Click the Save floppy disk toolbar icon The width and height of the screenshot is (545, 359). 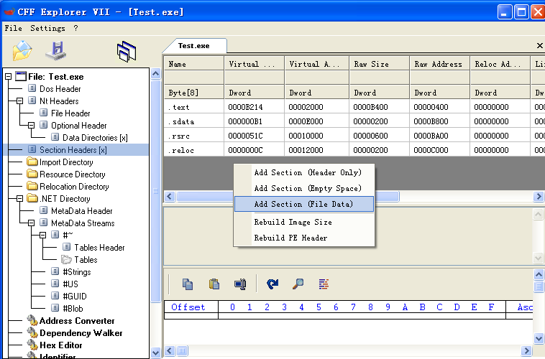tap(56, 51)
